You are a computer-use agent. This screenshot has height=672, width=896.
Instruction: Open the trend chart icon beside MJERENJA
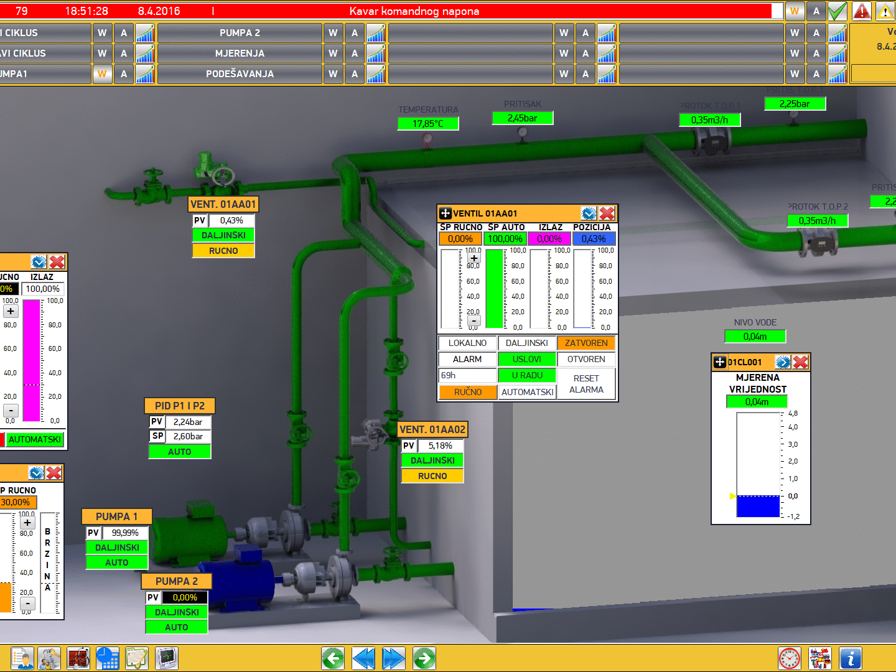[x=376, y=54]
